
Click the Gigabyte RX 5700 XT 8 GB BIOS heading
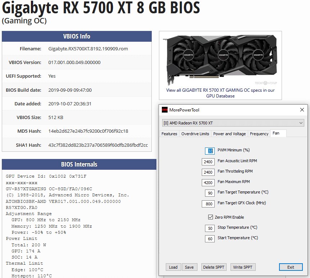click(101, 8)
